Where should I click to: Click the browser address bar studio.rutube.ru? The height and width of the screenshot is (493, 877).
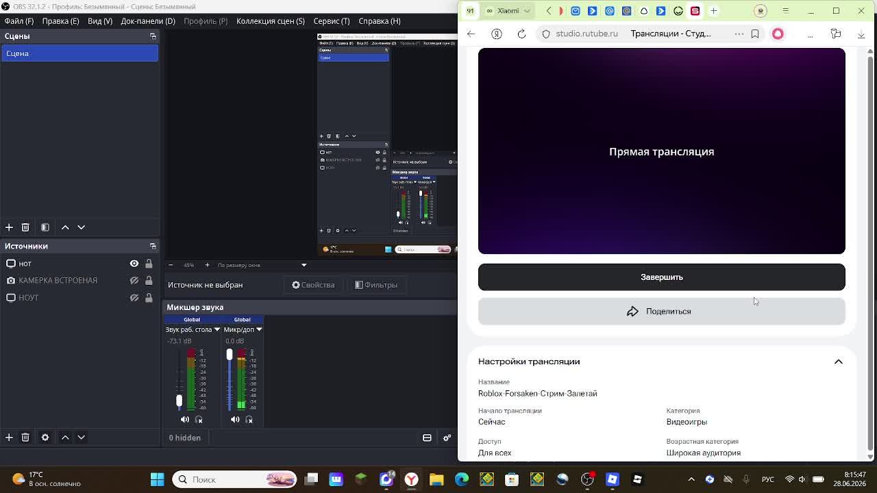click(x=586, y=34)
